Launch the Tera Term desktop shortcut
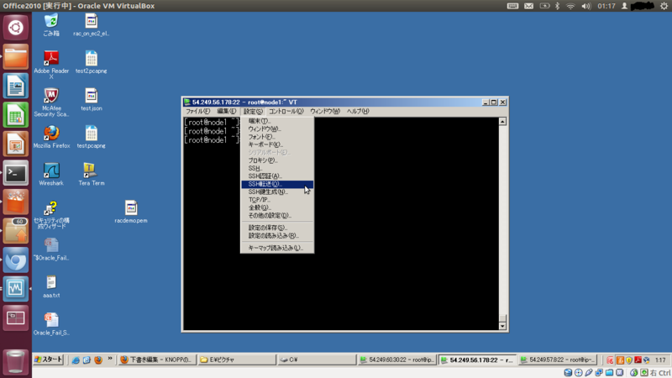 pyautogui.click(x=92, y=174)
